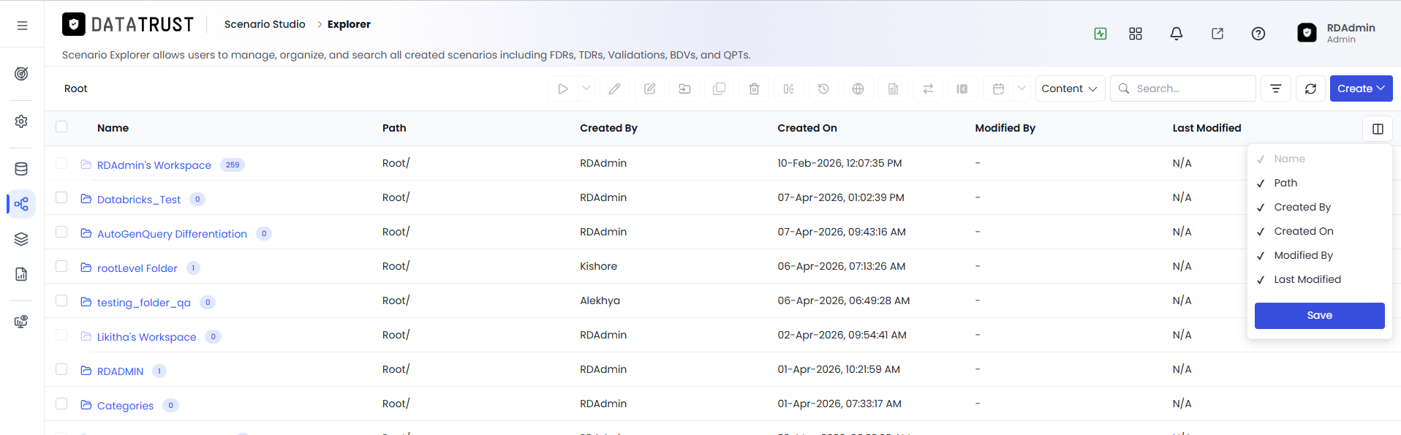The image size is (1401, 435).
Task: Click the save file icon in the toolbar
Action: 894,88
